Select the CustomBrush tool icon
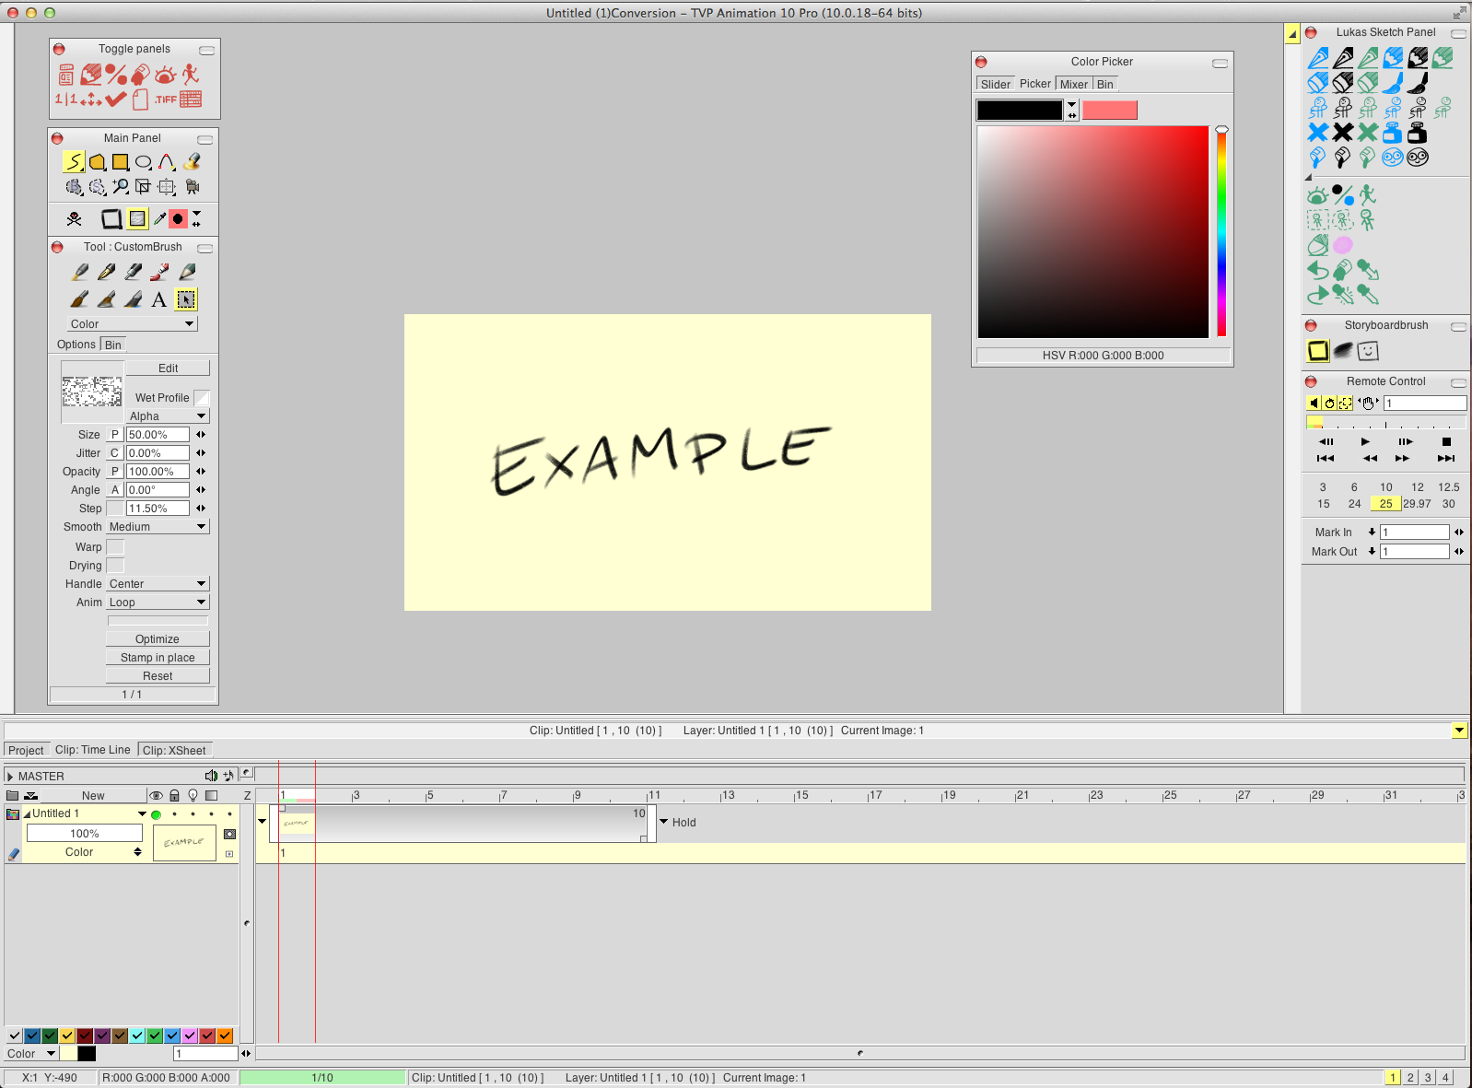 (x=186, y=299)
